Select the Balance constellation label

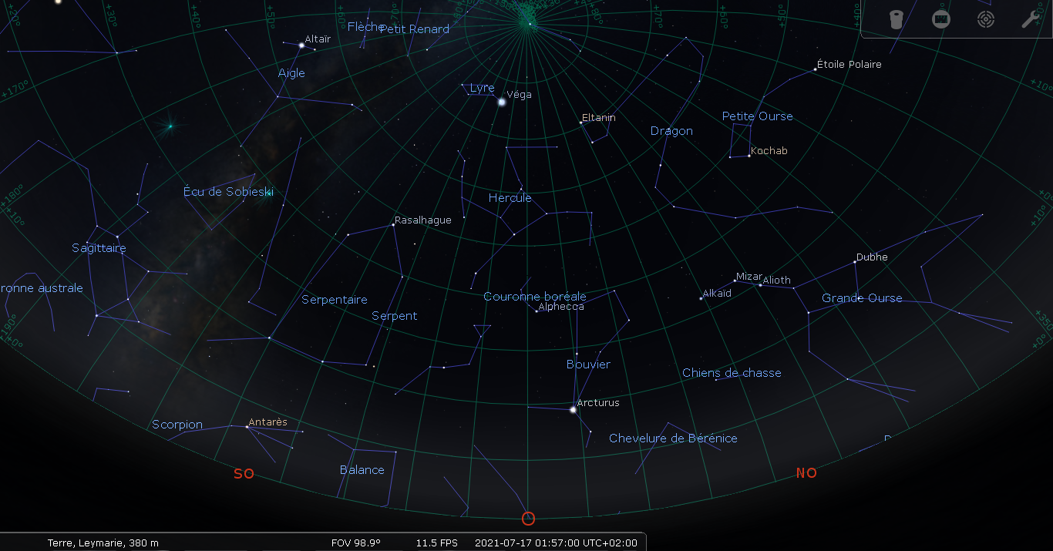pyautogui.click(x=362, y=470)
